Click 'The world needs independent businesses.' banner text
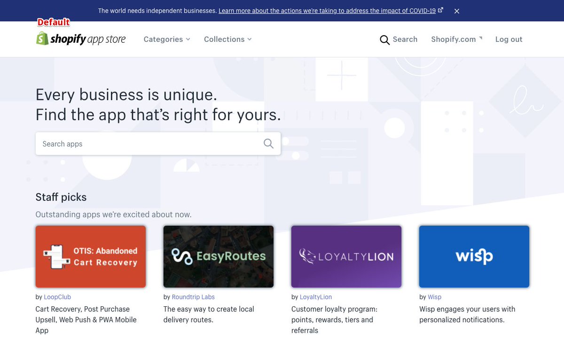The height and width of the screenshot is (349, 564). coord(157,11)
